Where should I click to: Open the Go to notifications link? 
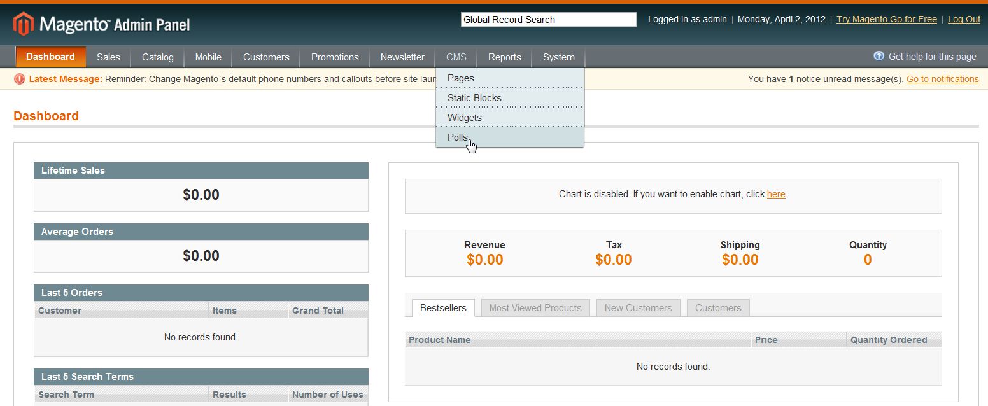click(x=943, y=79)
